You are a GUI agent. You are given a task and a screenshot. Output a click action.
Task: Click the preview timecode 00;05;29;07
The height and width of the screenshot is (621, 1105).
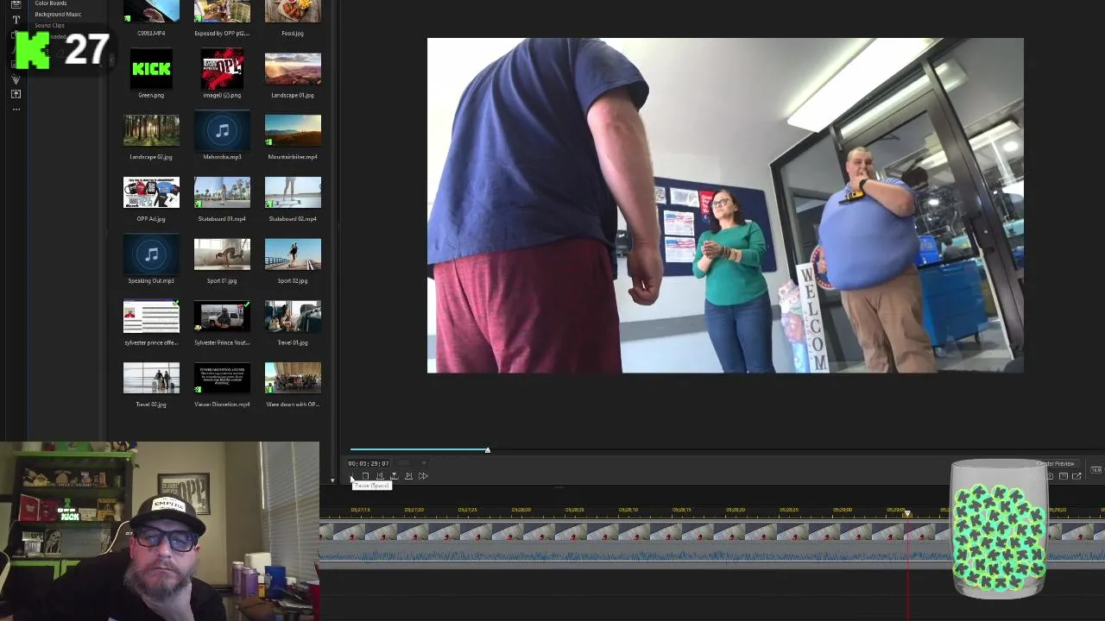pos(369,463)
